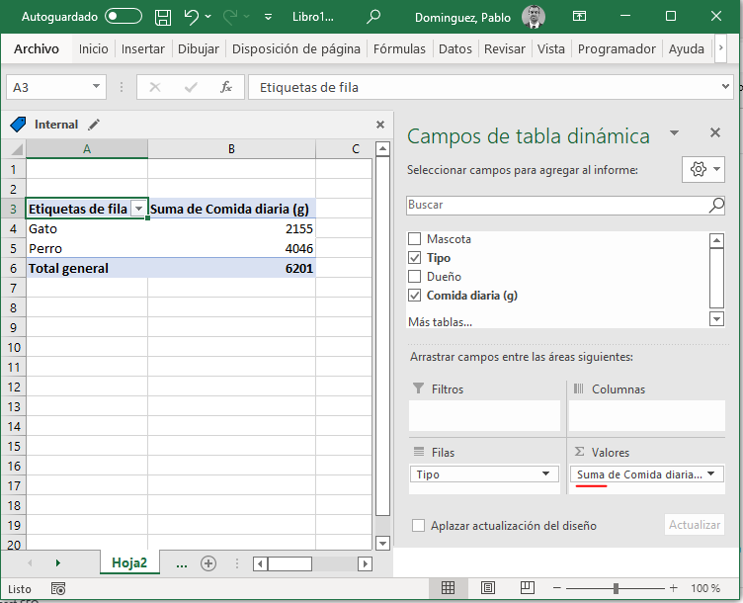Click Pablo Dominguez account picture
The width and height of the screenshot is (743, 603).
(x=534, y=17)
